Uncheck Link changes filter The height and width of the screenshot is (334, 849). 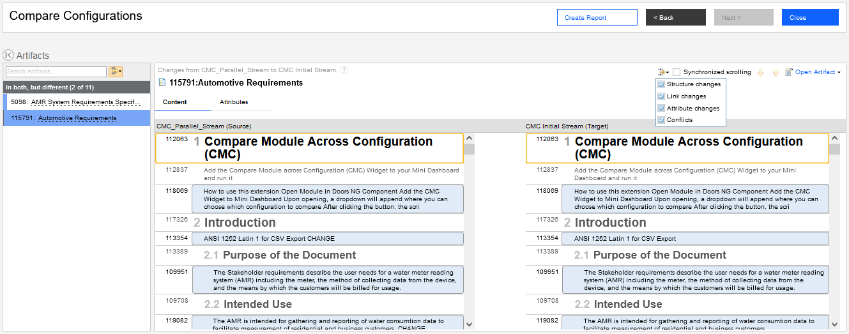[x=661, y=96]
